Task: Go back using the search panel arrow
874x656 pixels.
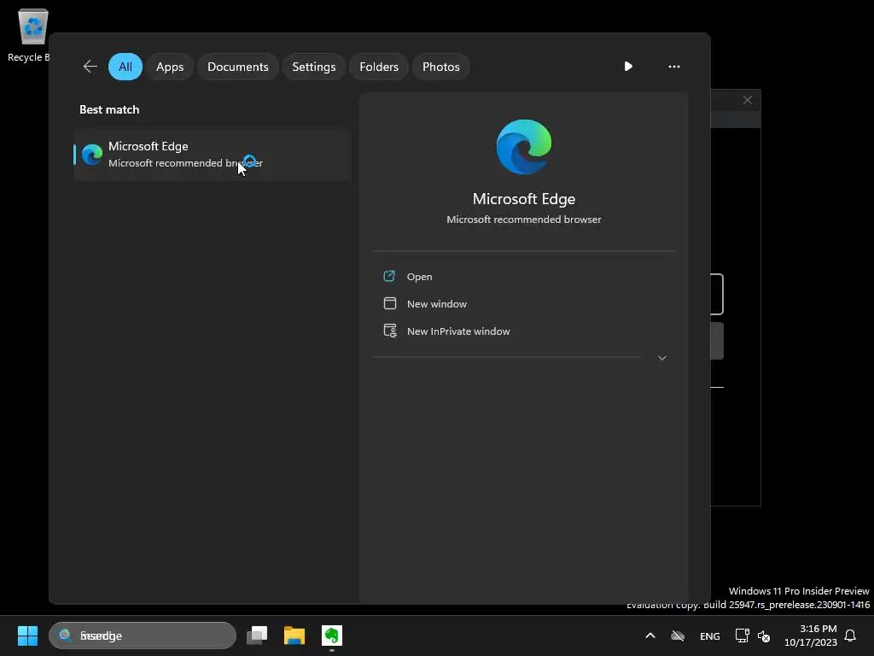Action: tap(90, 67)
